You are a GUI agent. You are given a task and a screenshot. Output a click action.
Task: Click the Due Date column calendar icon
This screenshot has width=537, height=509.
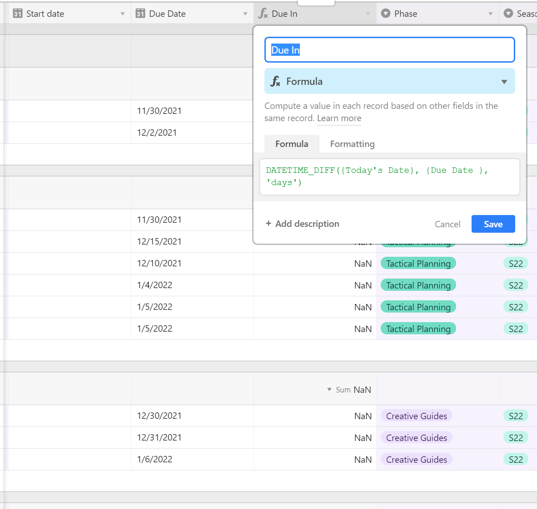coord(140,14)
